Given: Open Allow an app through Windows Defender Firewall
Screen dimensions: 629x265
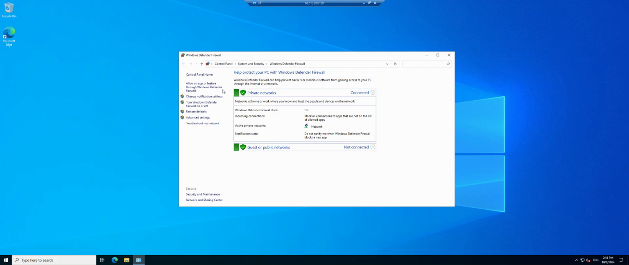Looking at the screenshot, I should (x=204, y=87).
